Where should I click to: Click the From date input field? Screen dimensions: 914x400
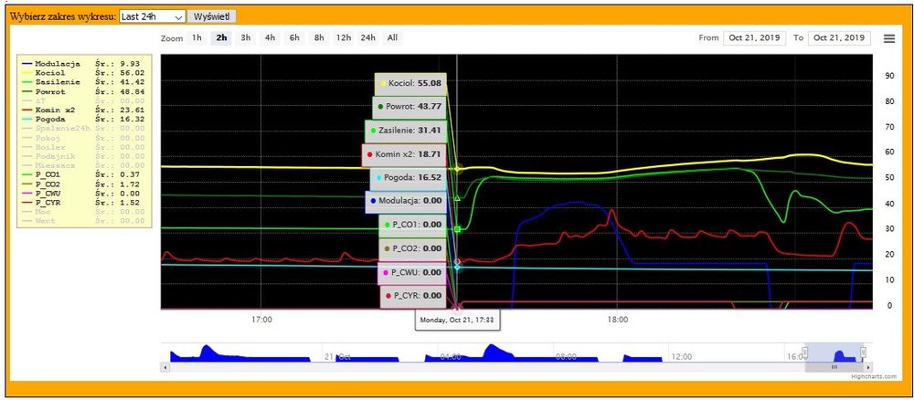coord(755,38)
